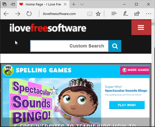The height and width of the screenshot is (127, 155).
Task: Open a new tab with plus button
Action: (x=74, y=4)
